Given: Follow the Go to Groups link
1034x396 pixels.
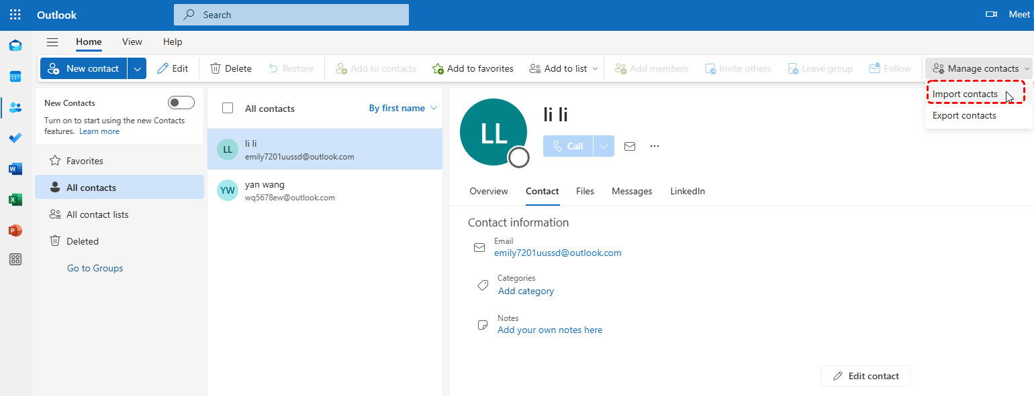Looking at the screenshot, I should (95, 268).
